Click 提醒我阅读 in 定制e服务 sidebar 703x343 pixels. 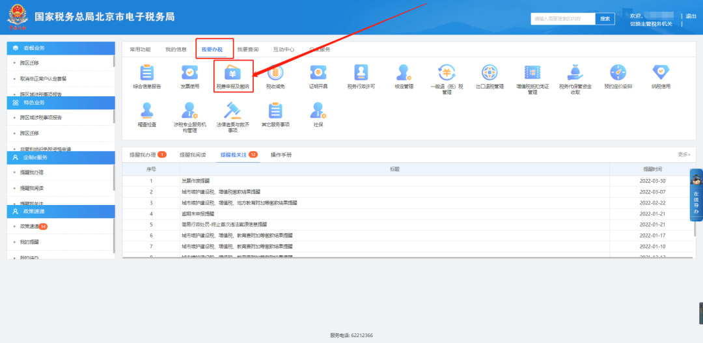(x=31, y=188)
